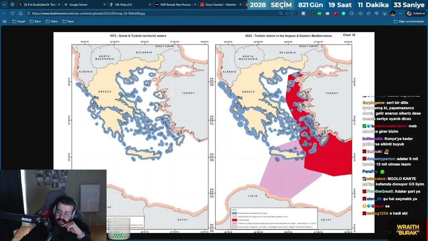This screenshot has width=428, height=241.
Task: Open the equalizer sliders extension icon
Action: point(295,13)
